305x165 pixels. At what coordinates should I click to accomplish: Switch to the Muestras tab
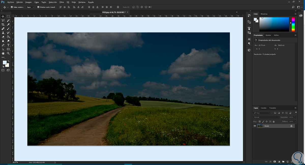264,14
